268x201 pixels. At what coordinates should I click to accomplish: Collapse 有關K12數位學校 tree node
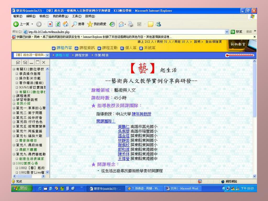(x=14, y=69)
